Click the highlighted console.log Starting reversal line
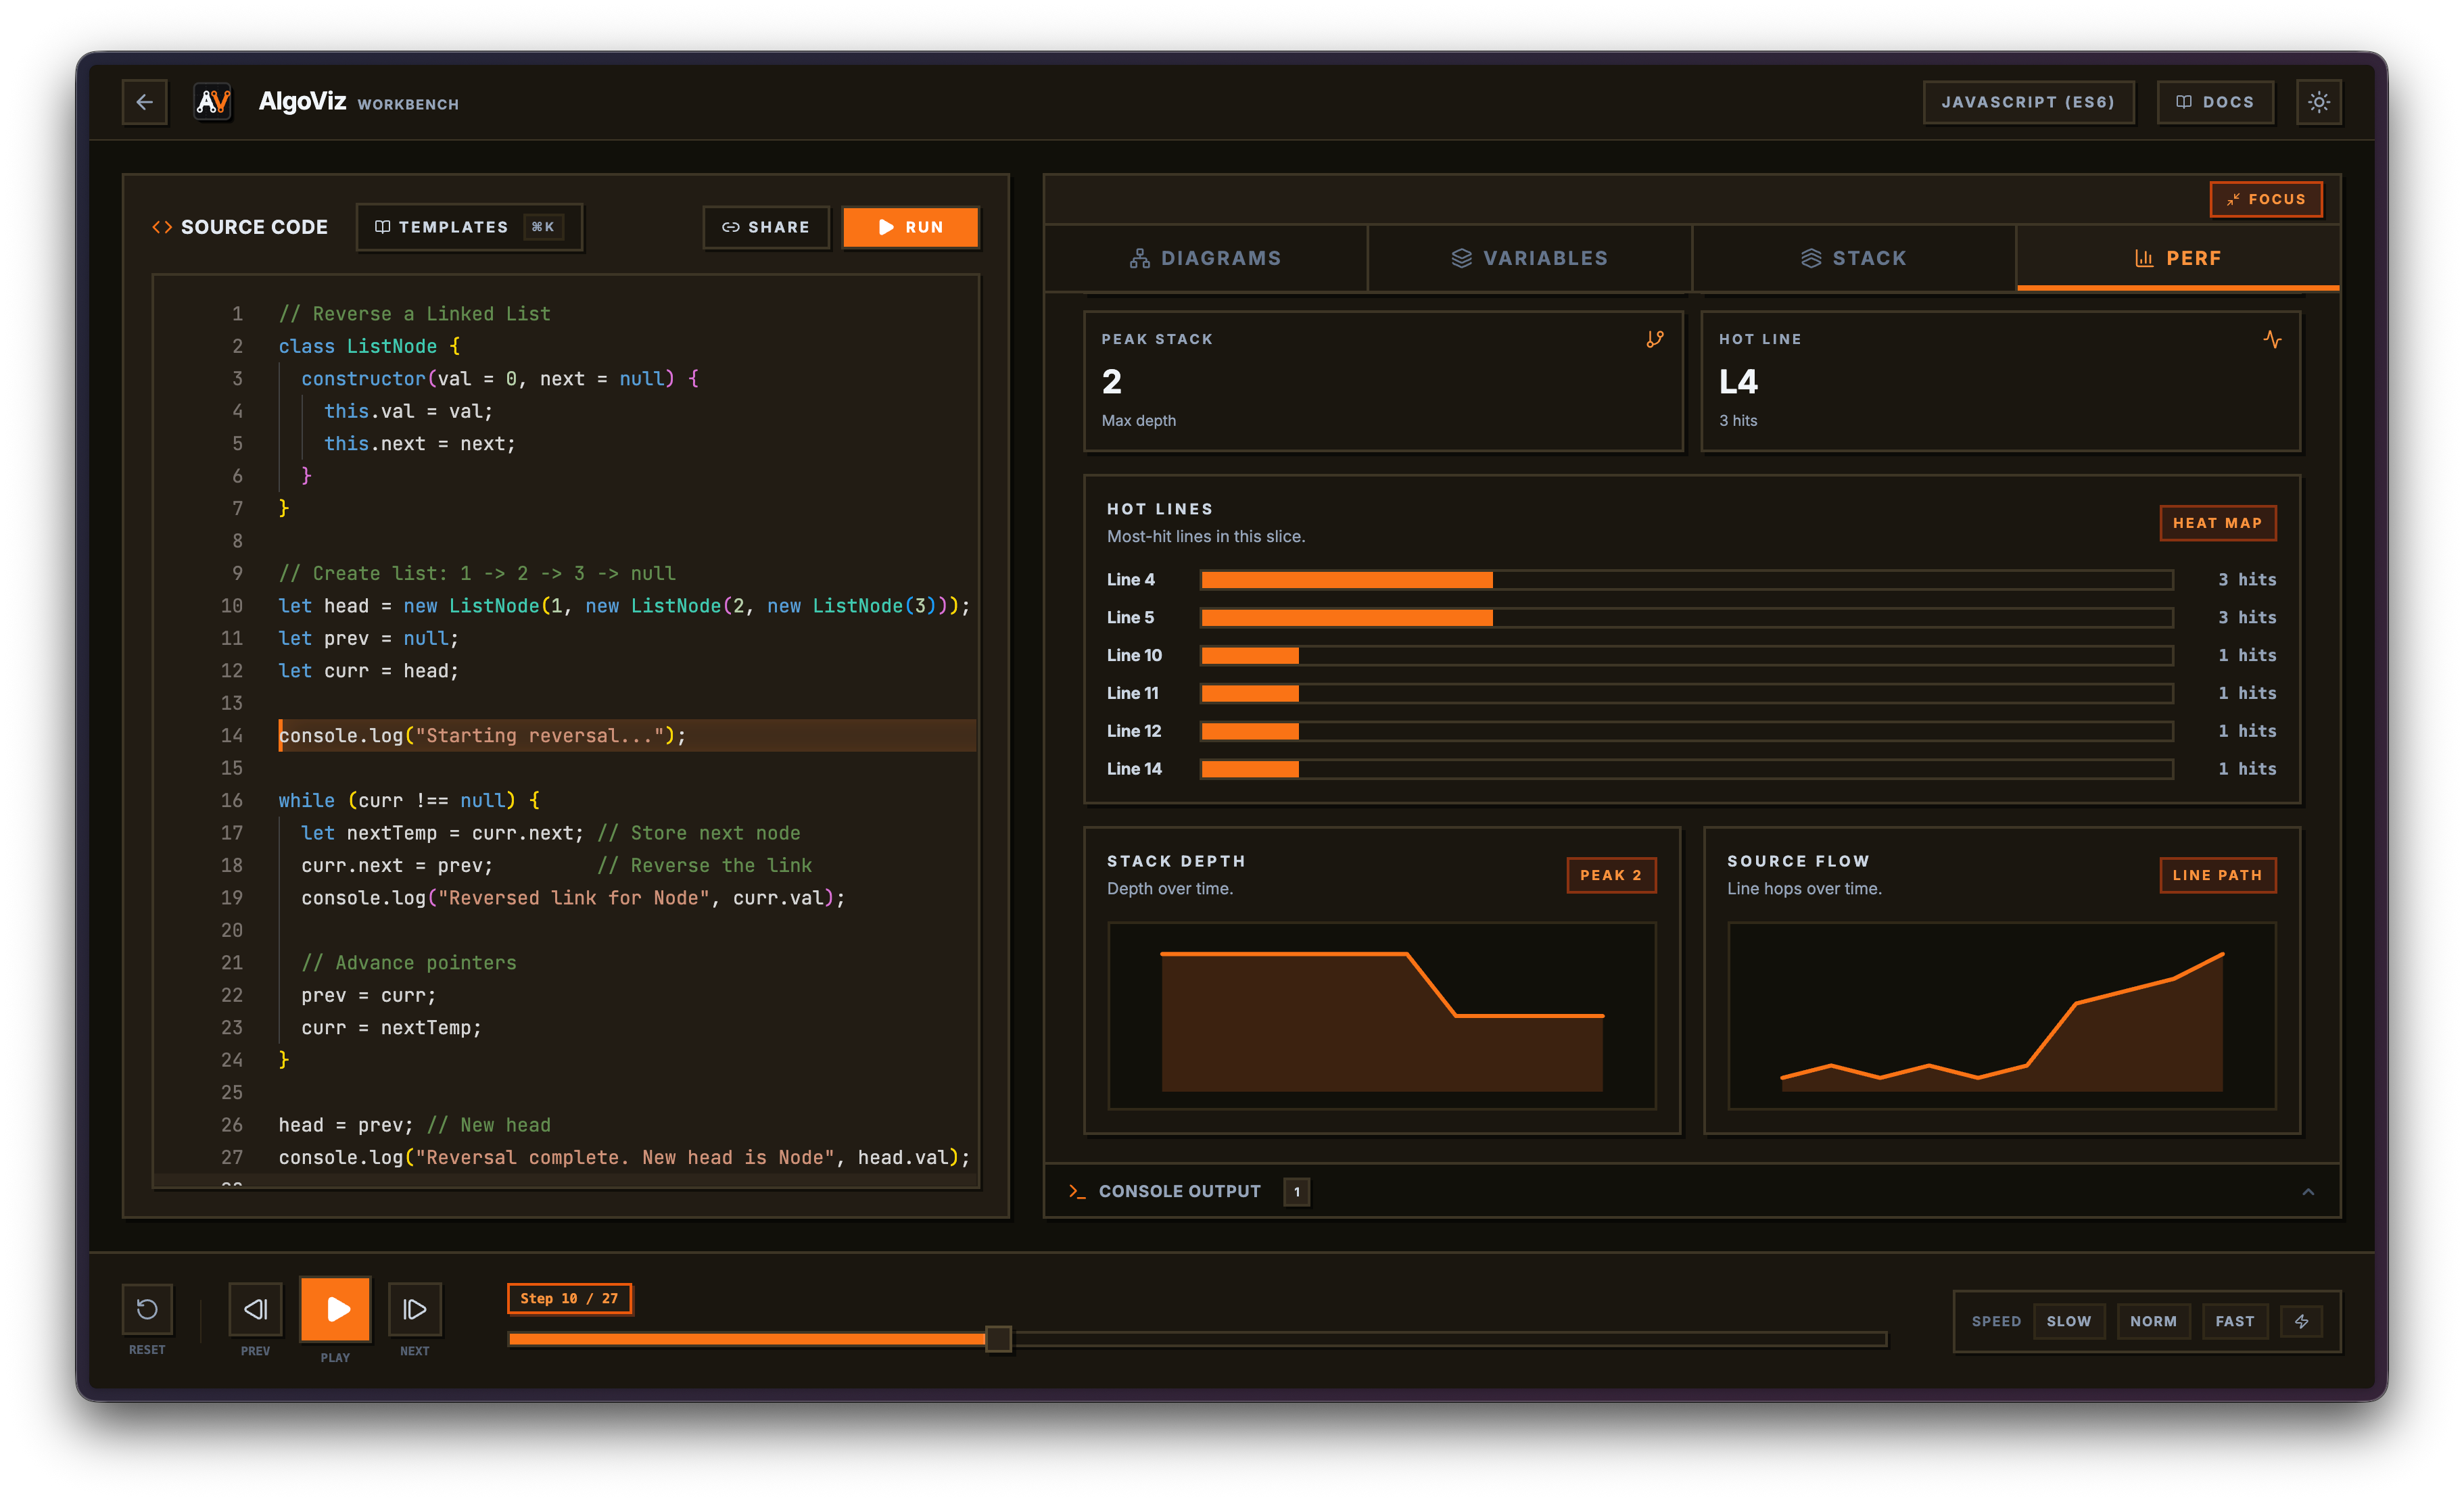The height and width of the screenshot is (1502, 2464). pyautogui.click(x=627, y=736)
